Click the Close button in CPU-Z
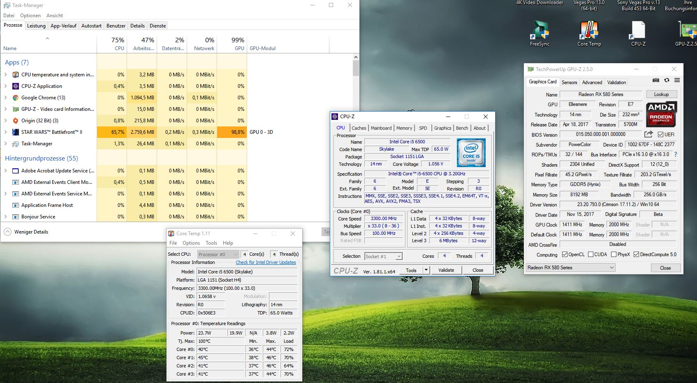This screenshot has width=697, height=383. [478, 270]
